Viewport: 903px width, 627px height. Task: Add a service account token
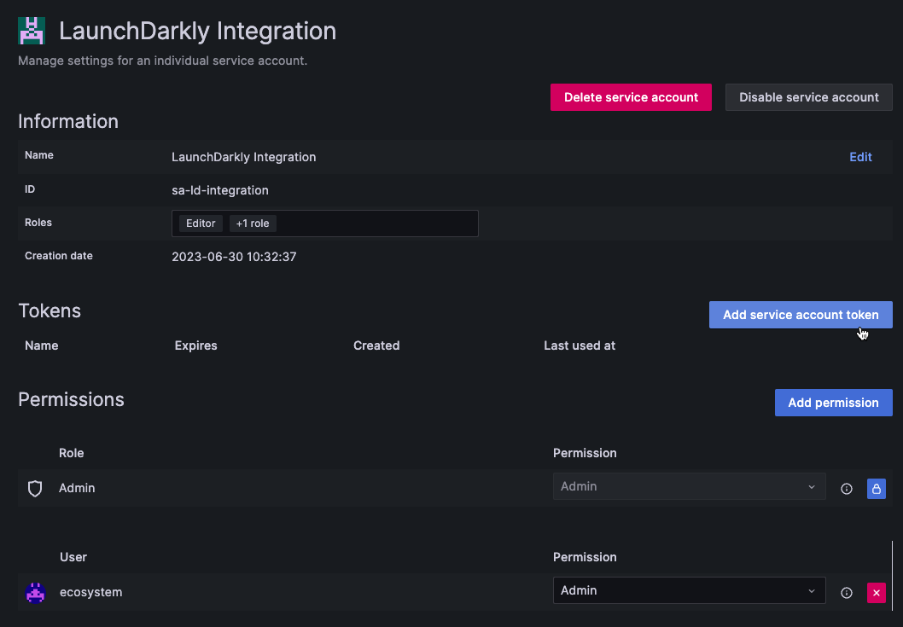coord(801,315)
